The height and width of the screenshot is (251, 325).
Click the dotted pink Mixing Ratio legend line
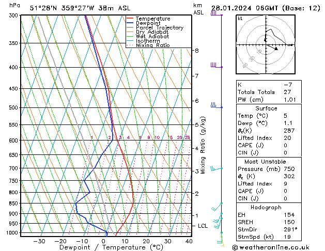[130, 45]
